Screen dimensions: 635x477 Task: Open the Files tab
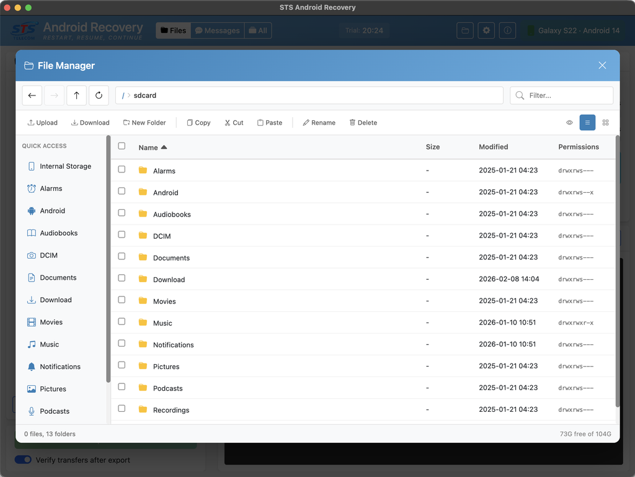point(173,30)
